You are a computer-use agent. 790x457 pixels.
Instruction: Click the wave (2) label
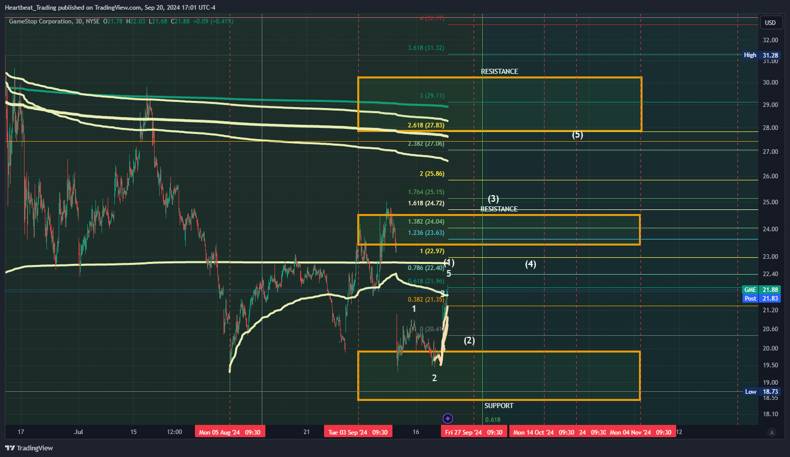click(x=469, y=340)
